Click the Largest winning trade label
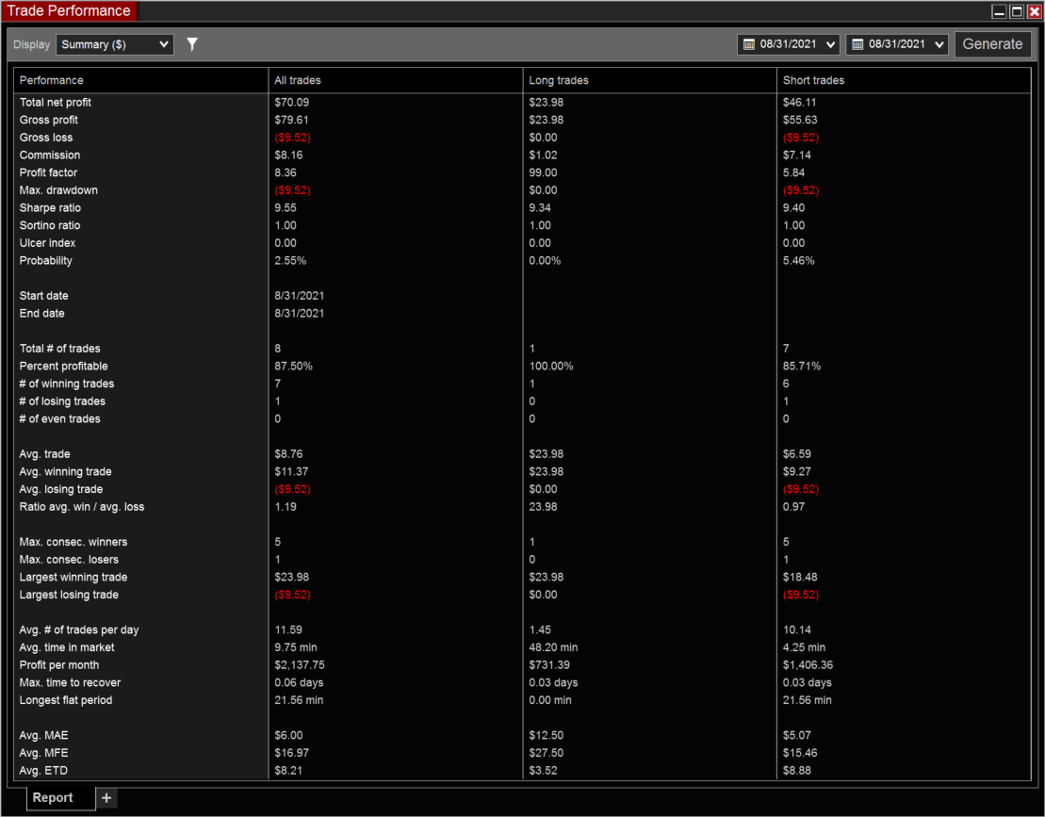 [x=73, y=577]
